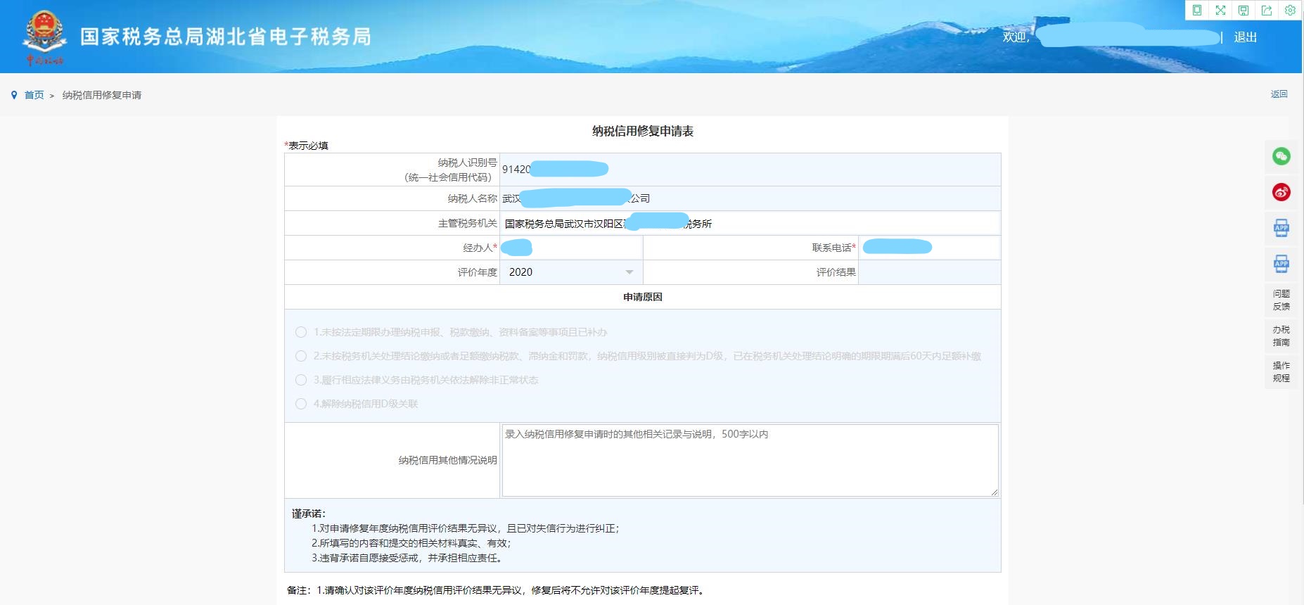Click the mobile device view icon
The height and width of the screenshot is (605, 1304).
coord(1197,10)
